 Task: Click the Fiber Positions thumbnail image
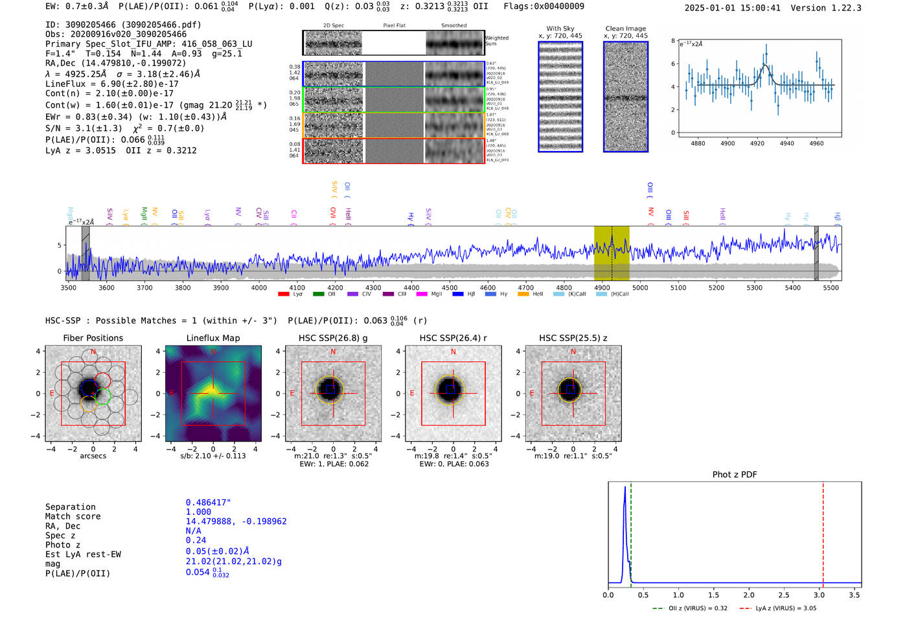coord(93,394)
